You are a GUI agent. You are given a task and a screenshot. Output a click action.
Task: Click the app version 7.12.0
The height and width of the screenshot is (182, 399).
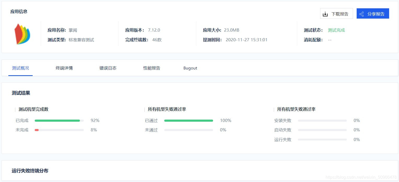pyautogui.click(x=154, y=30)
